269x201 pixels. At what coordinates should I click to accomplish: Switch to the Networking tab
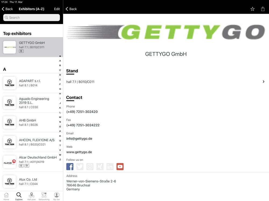[x=44, y=196]
